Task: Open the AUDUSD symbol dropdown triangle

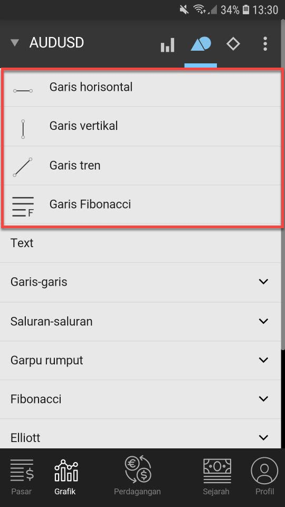Action: [15, 43]
